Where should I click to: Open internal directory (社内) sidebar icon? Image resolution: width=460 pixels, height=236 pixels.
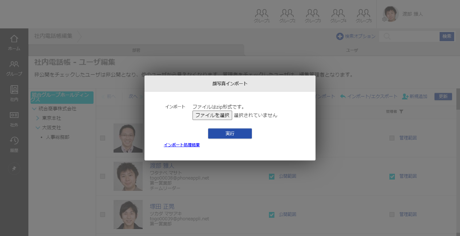[14, 93]
